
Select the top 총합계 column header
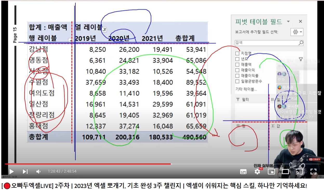pyautogui.click(x=185, y=38)
